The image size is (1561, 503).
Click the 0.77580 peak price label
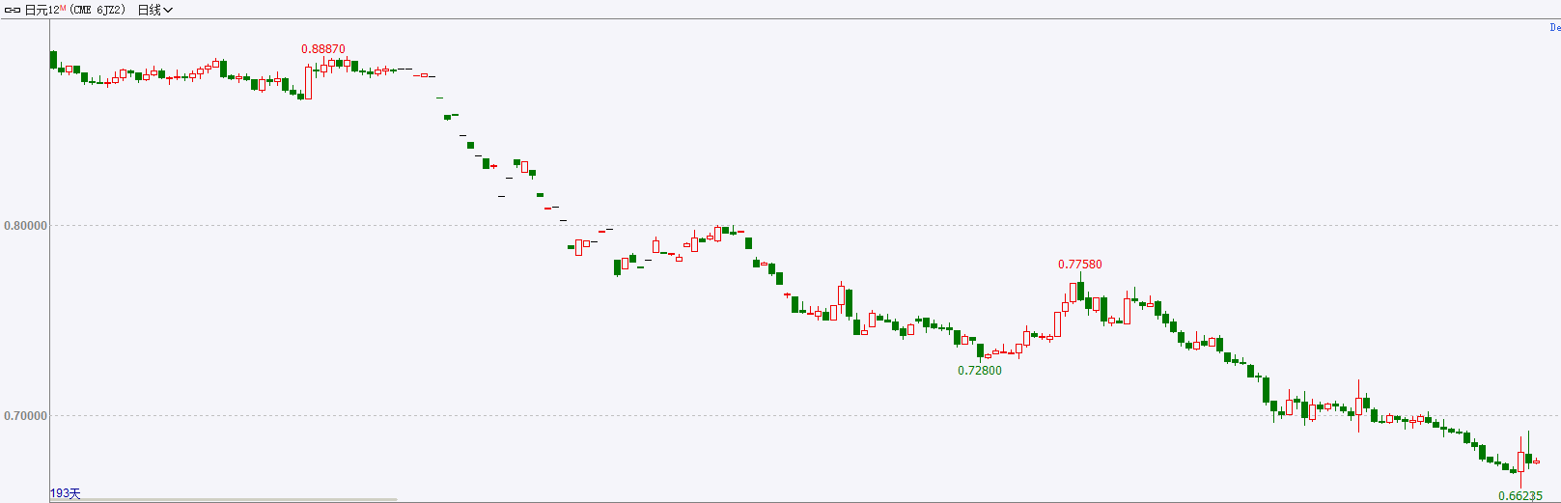click(1080, 265)
